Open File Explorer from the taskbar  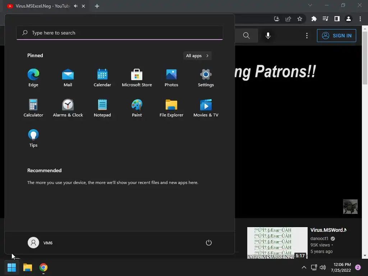[27, 267]
